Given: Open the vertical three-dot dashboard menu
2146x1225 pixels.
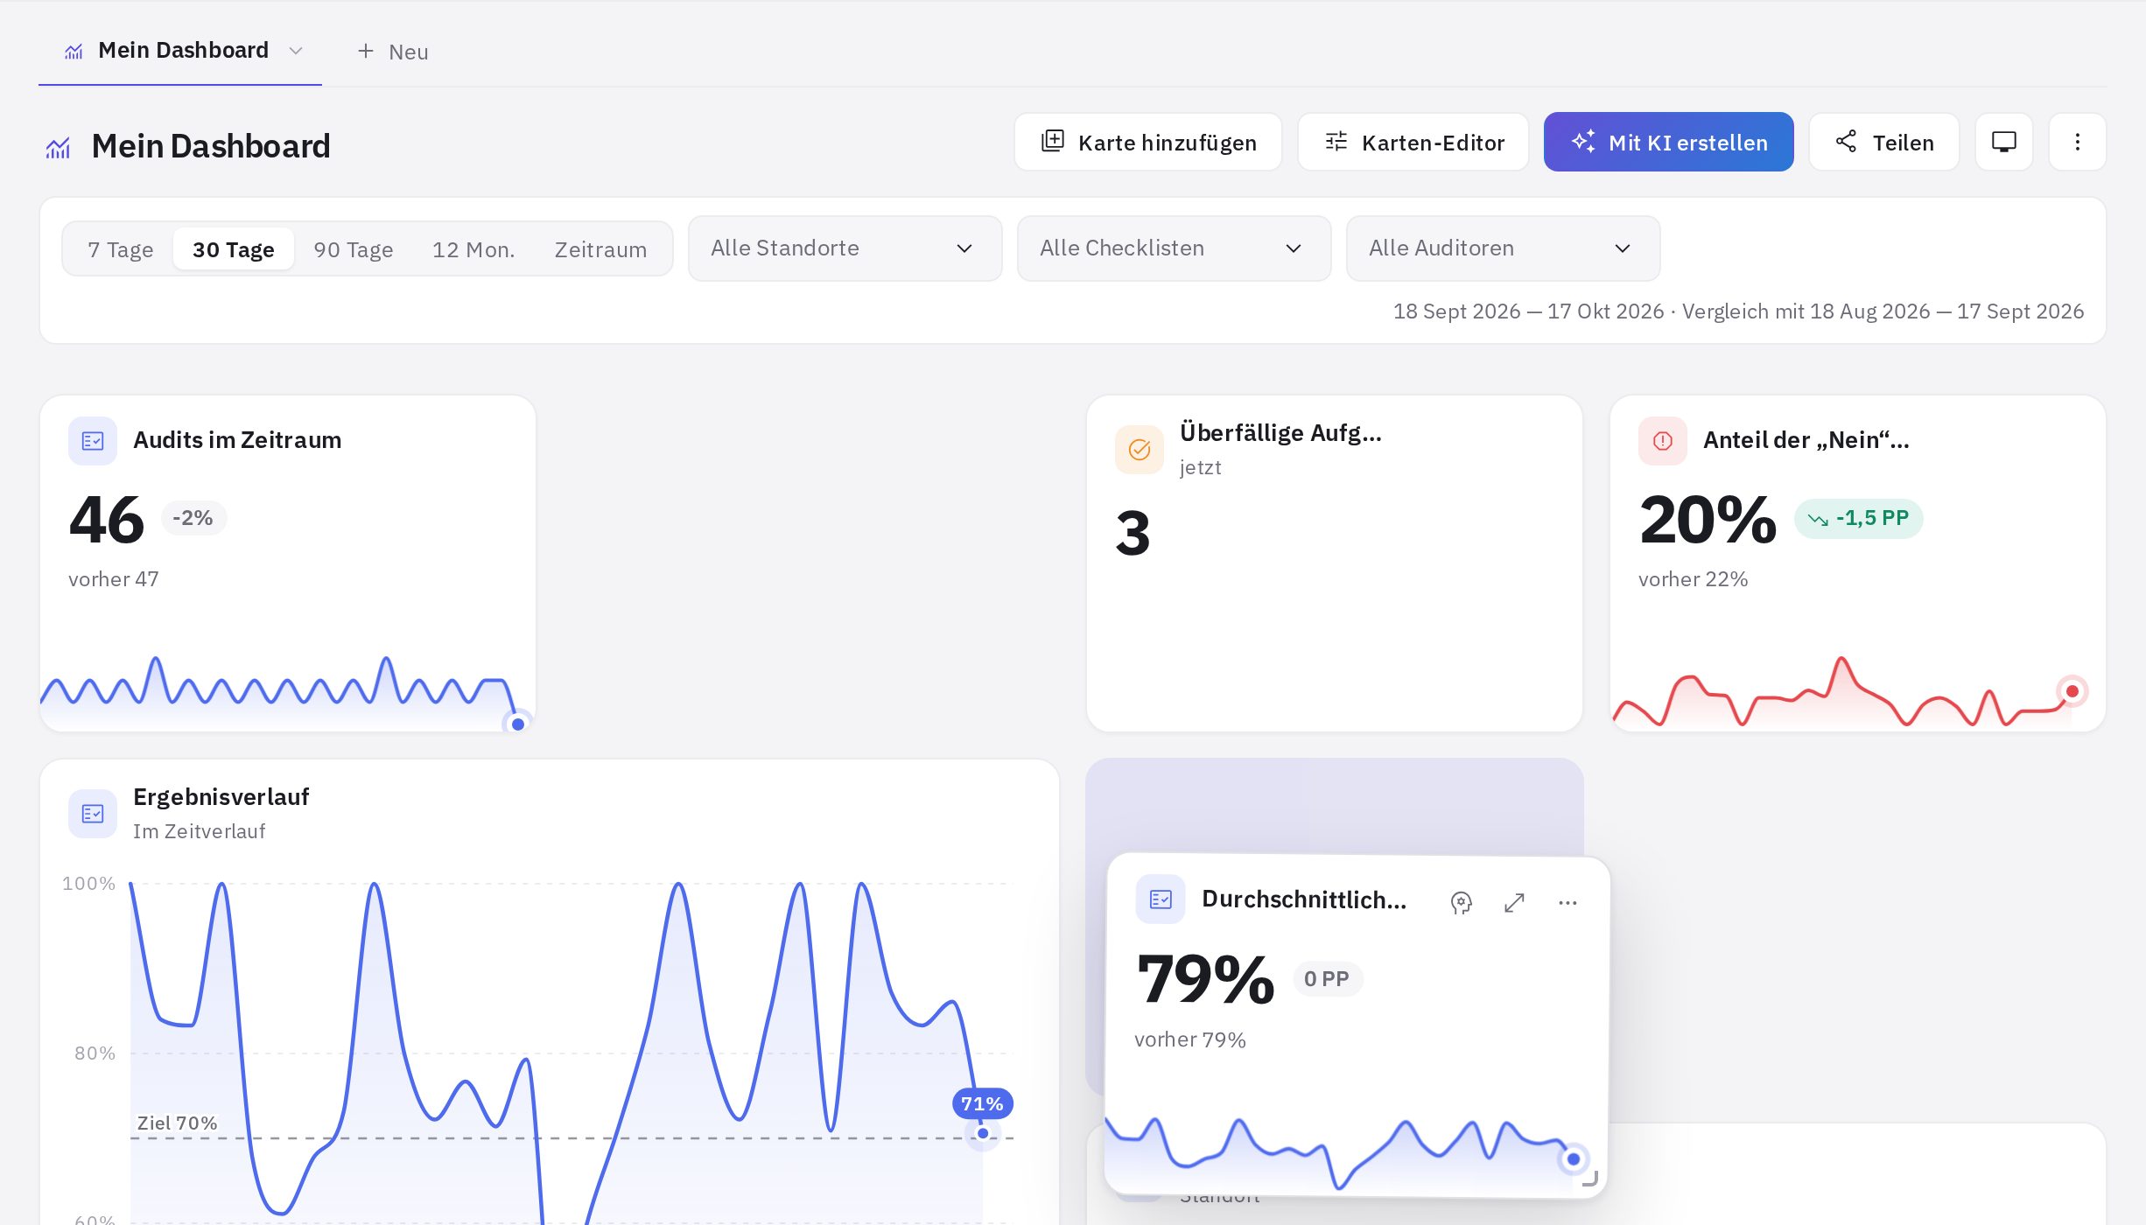Looking at the screenshot, I should coord(2077,142).
